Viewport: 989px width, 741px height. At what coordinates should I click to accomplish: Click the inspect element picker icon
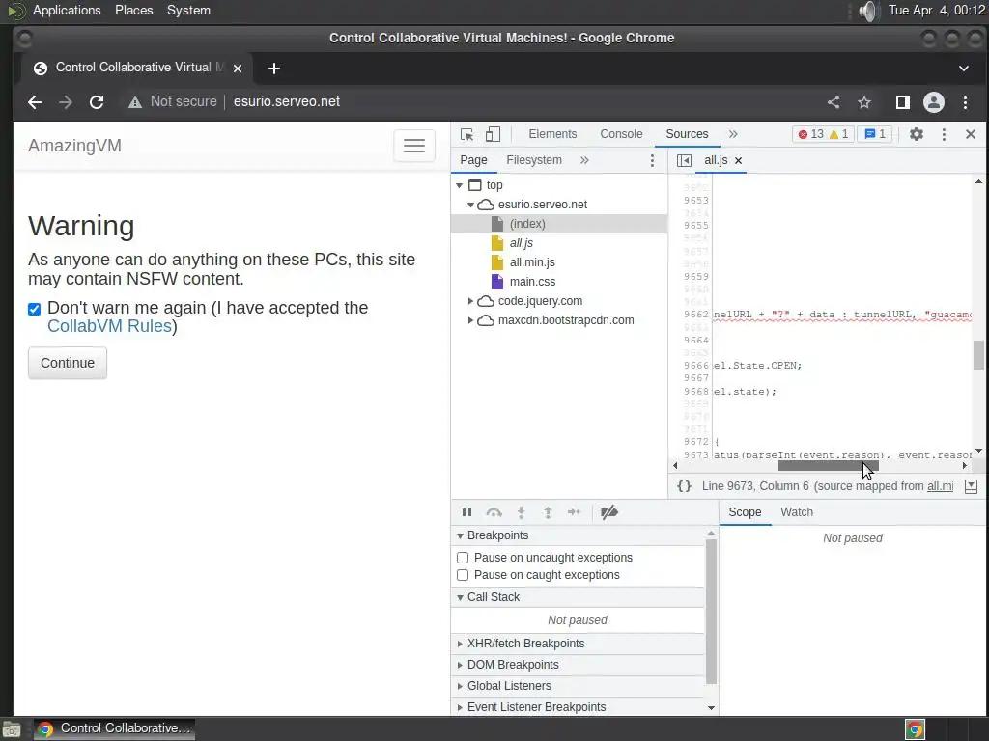pyautogui.click(x=466, y=134)
